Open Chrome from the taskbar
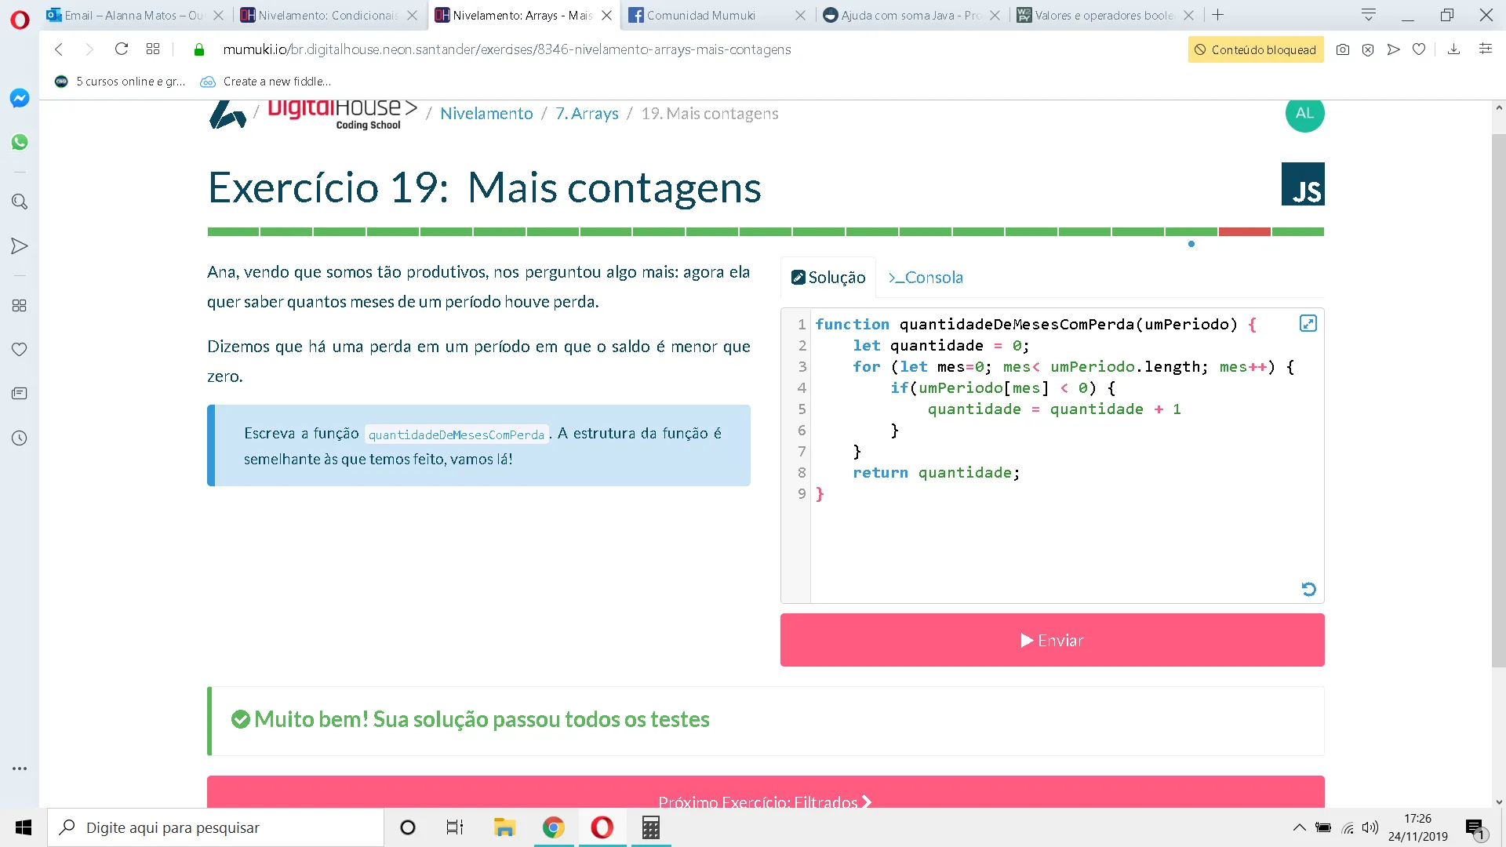The width and height of the screenshot is (1506, 847). [x=554, y=827]
